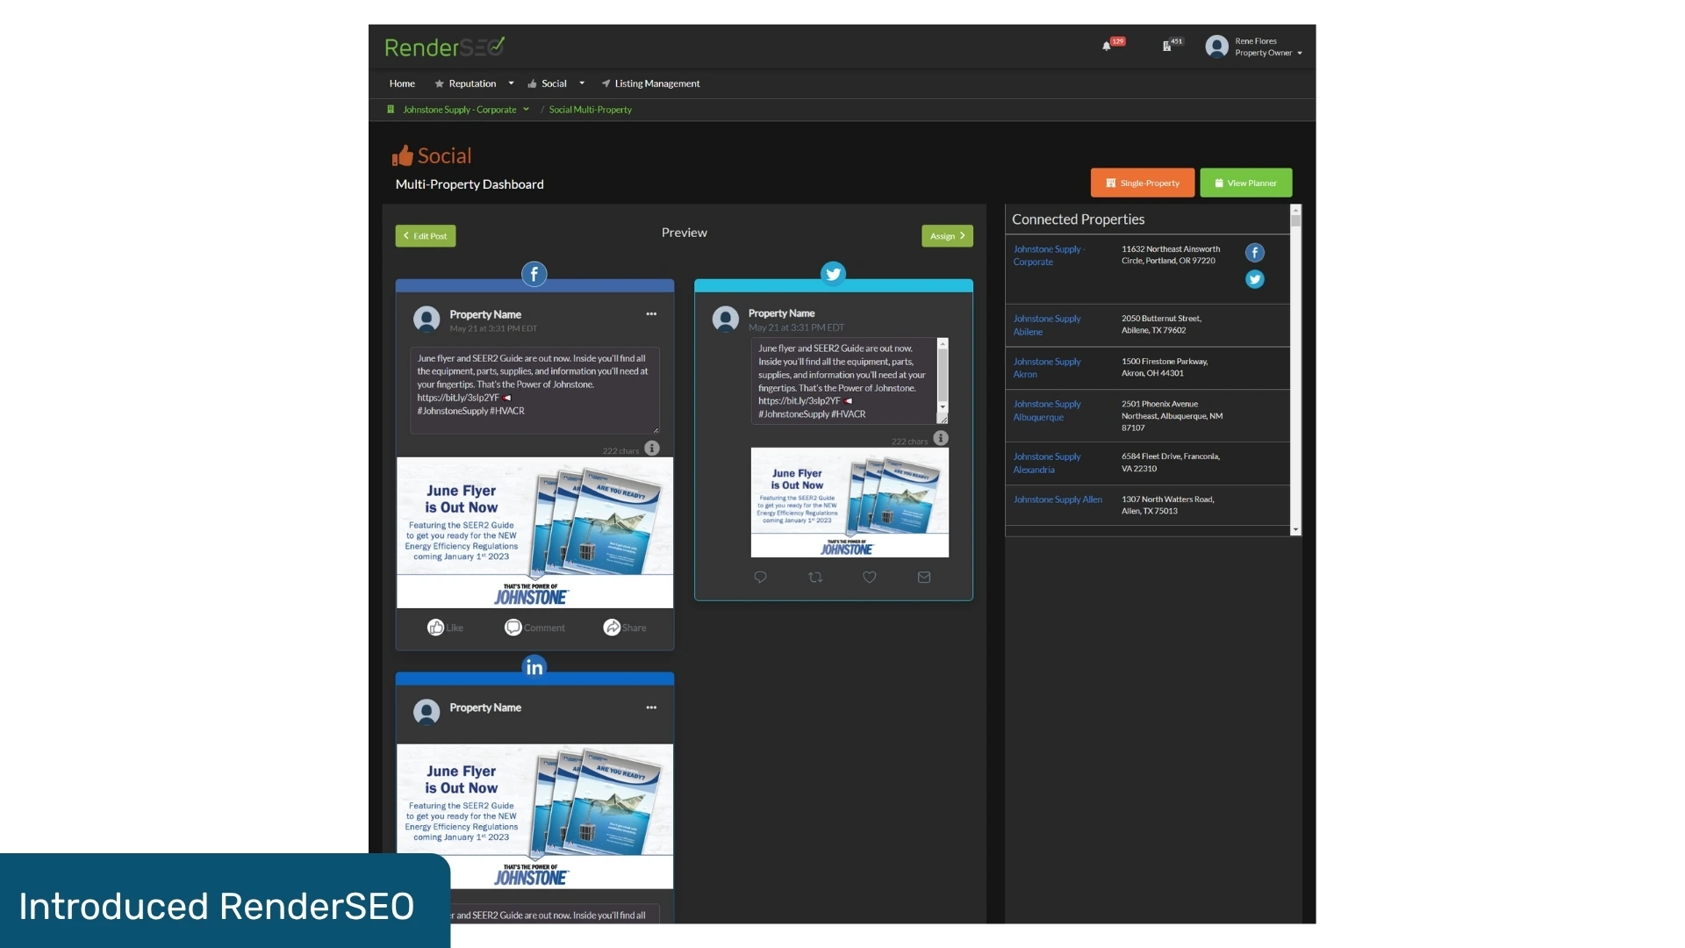
Task: Open the Johnstone Supply Abilene property link
Action: 1047,326
